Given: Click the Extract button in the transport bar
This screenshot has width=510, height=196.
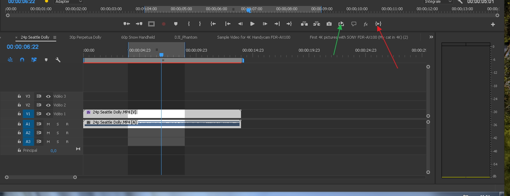Looking at the screenshot, I should [316, 24].
